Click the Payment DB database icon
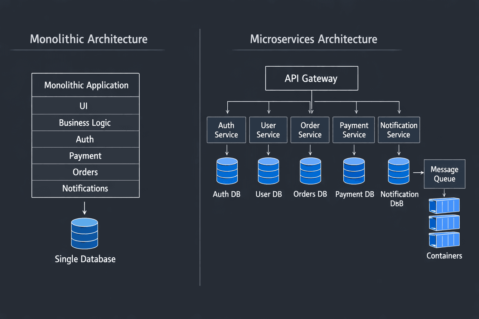Image resolution: width=479 pixels, height=319 pixels. [354, 171]
